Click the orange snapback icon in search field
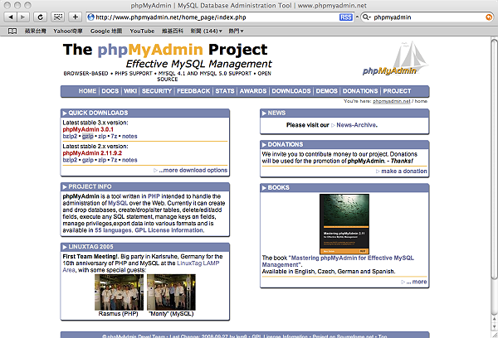 [489, 17]
